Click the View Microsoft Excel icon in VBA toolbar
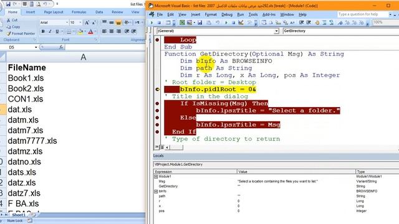This screenshot has height=224, width=399. (x=182, y=23)
